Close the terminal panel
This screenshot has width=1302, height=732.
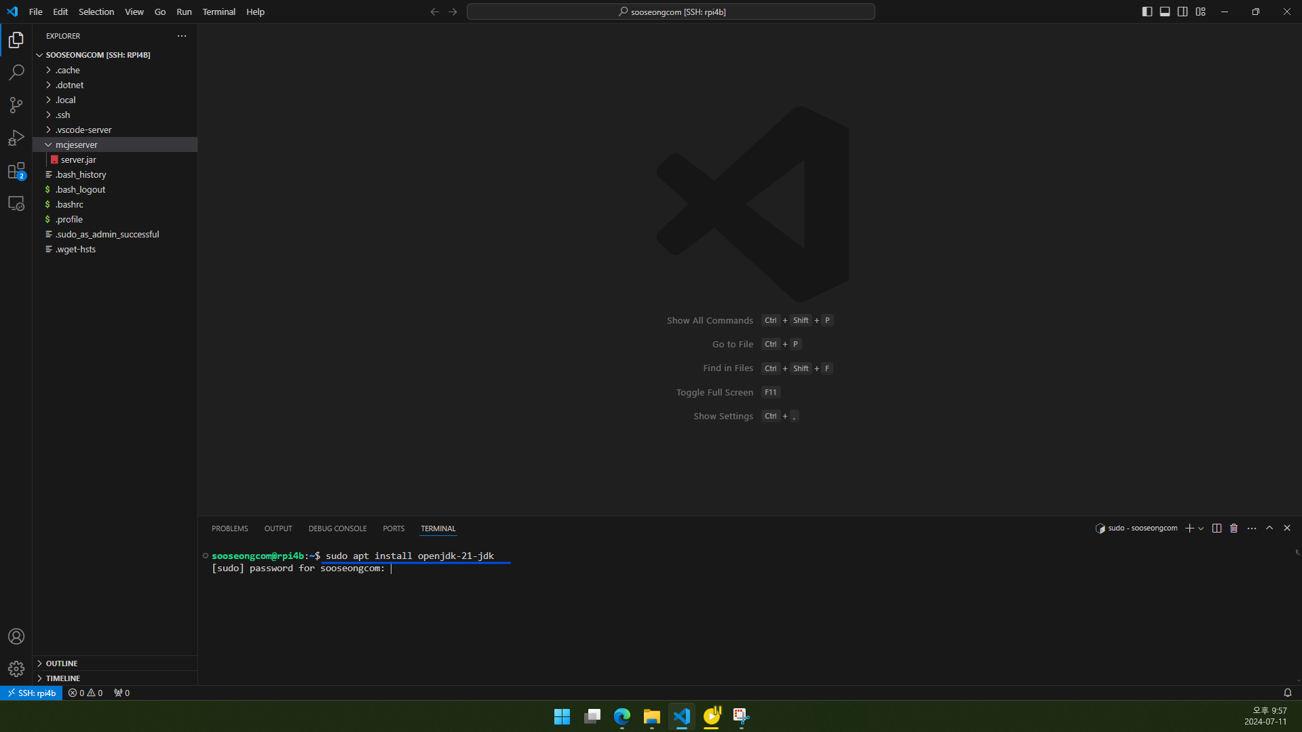(x=1287, y=528)
